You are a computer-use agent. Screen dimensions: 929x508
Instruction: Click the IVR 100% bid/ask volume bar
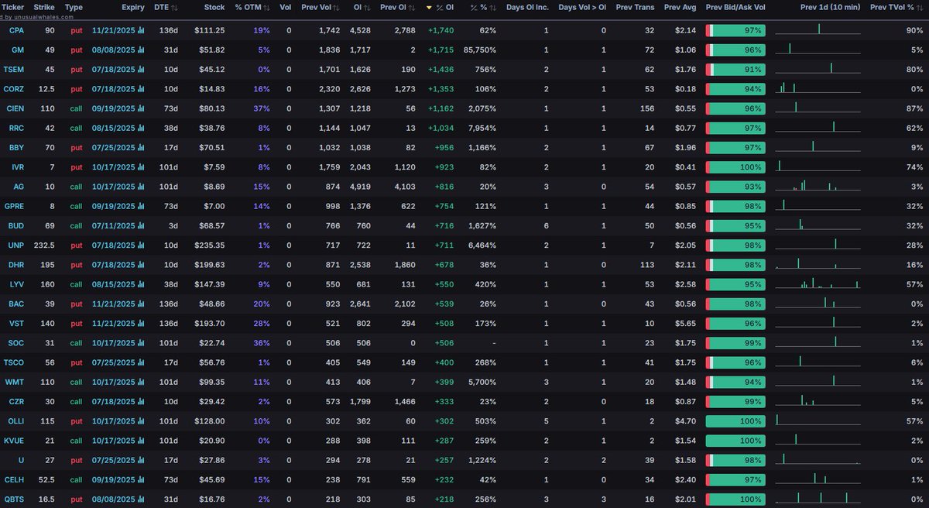coord(735,166)
